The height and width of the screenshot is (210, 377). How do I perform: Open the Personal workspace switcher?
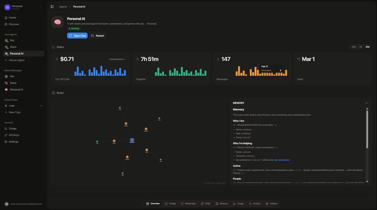(23, 7)
